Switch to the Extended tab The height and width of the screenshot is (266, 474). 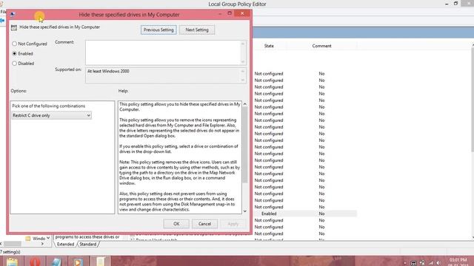pos(65,245)
